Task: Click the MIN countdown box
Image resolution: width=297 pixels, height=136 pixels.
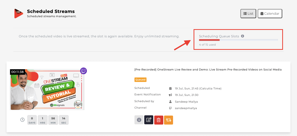Action: click(53, 120)
